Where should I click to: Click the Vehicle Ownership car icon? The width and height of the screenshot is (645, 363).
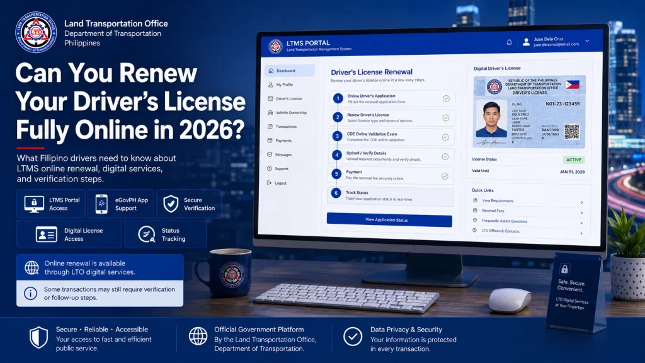coord(270,113)
